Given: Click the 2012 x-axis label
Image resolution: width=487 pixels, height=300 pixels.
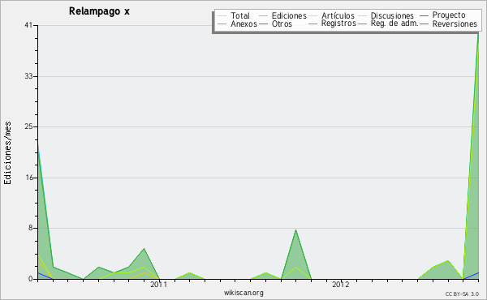Looking at the screenshot, I should pos(341,284).
